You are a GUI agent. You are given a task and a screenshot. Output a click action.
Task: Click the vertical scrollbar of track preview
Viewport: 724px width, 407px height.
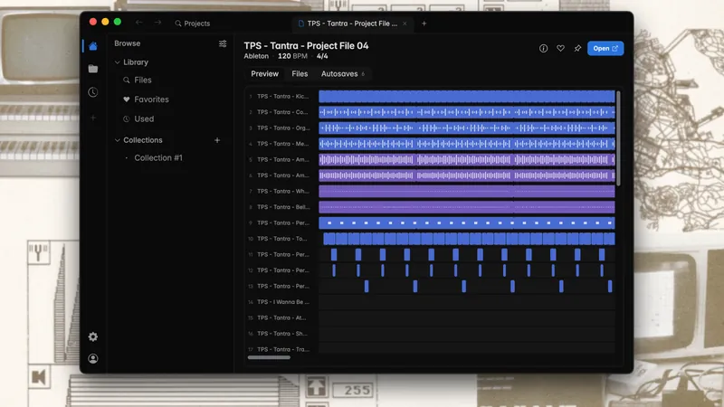pyautogui.click(x=618, y=138)
